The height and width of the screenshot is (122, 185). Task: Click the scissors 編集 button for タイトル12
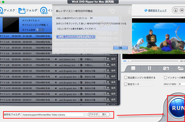click(x=111, y=100)
